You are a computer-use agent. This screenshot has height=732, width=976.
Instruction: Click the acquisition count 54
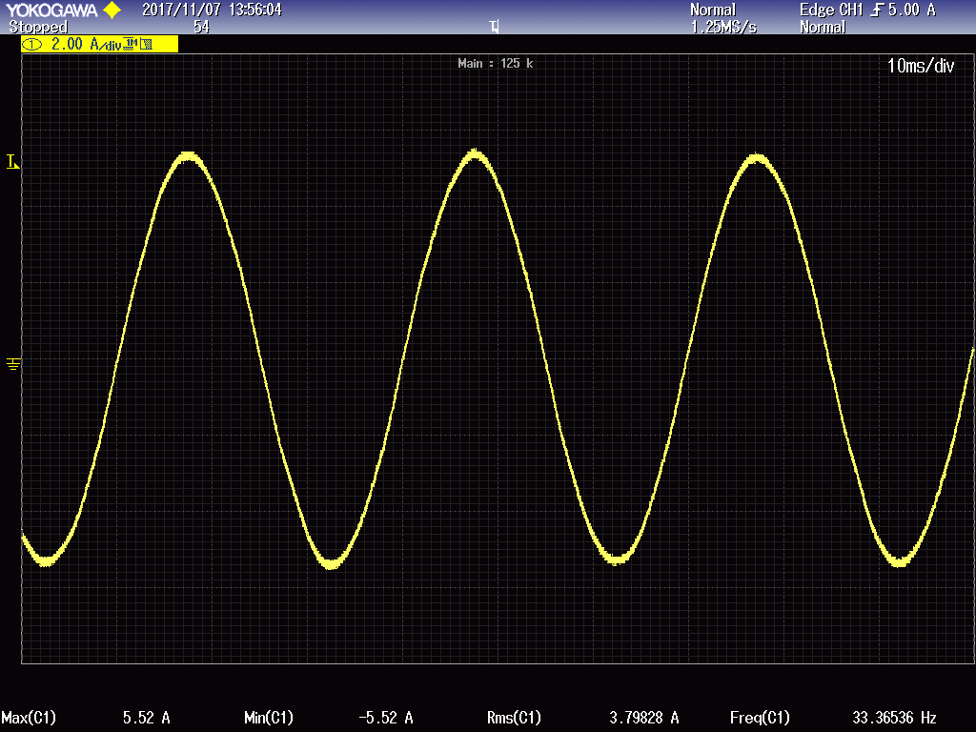(x=201, y=27)
